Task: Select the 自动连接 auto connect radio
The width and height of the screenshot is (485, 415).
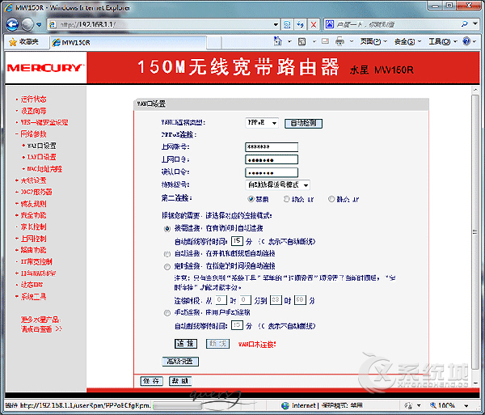Action: click(167, 254)
